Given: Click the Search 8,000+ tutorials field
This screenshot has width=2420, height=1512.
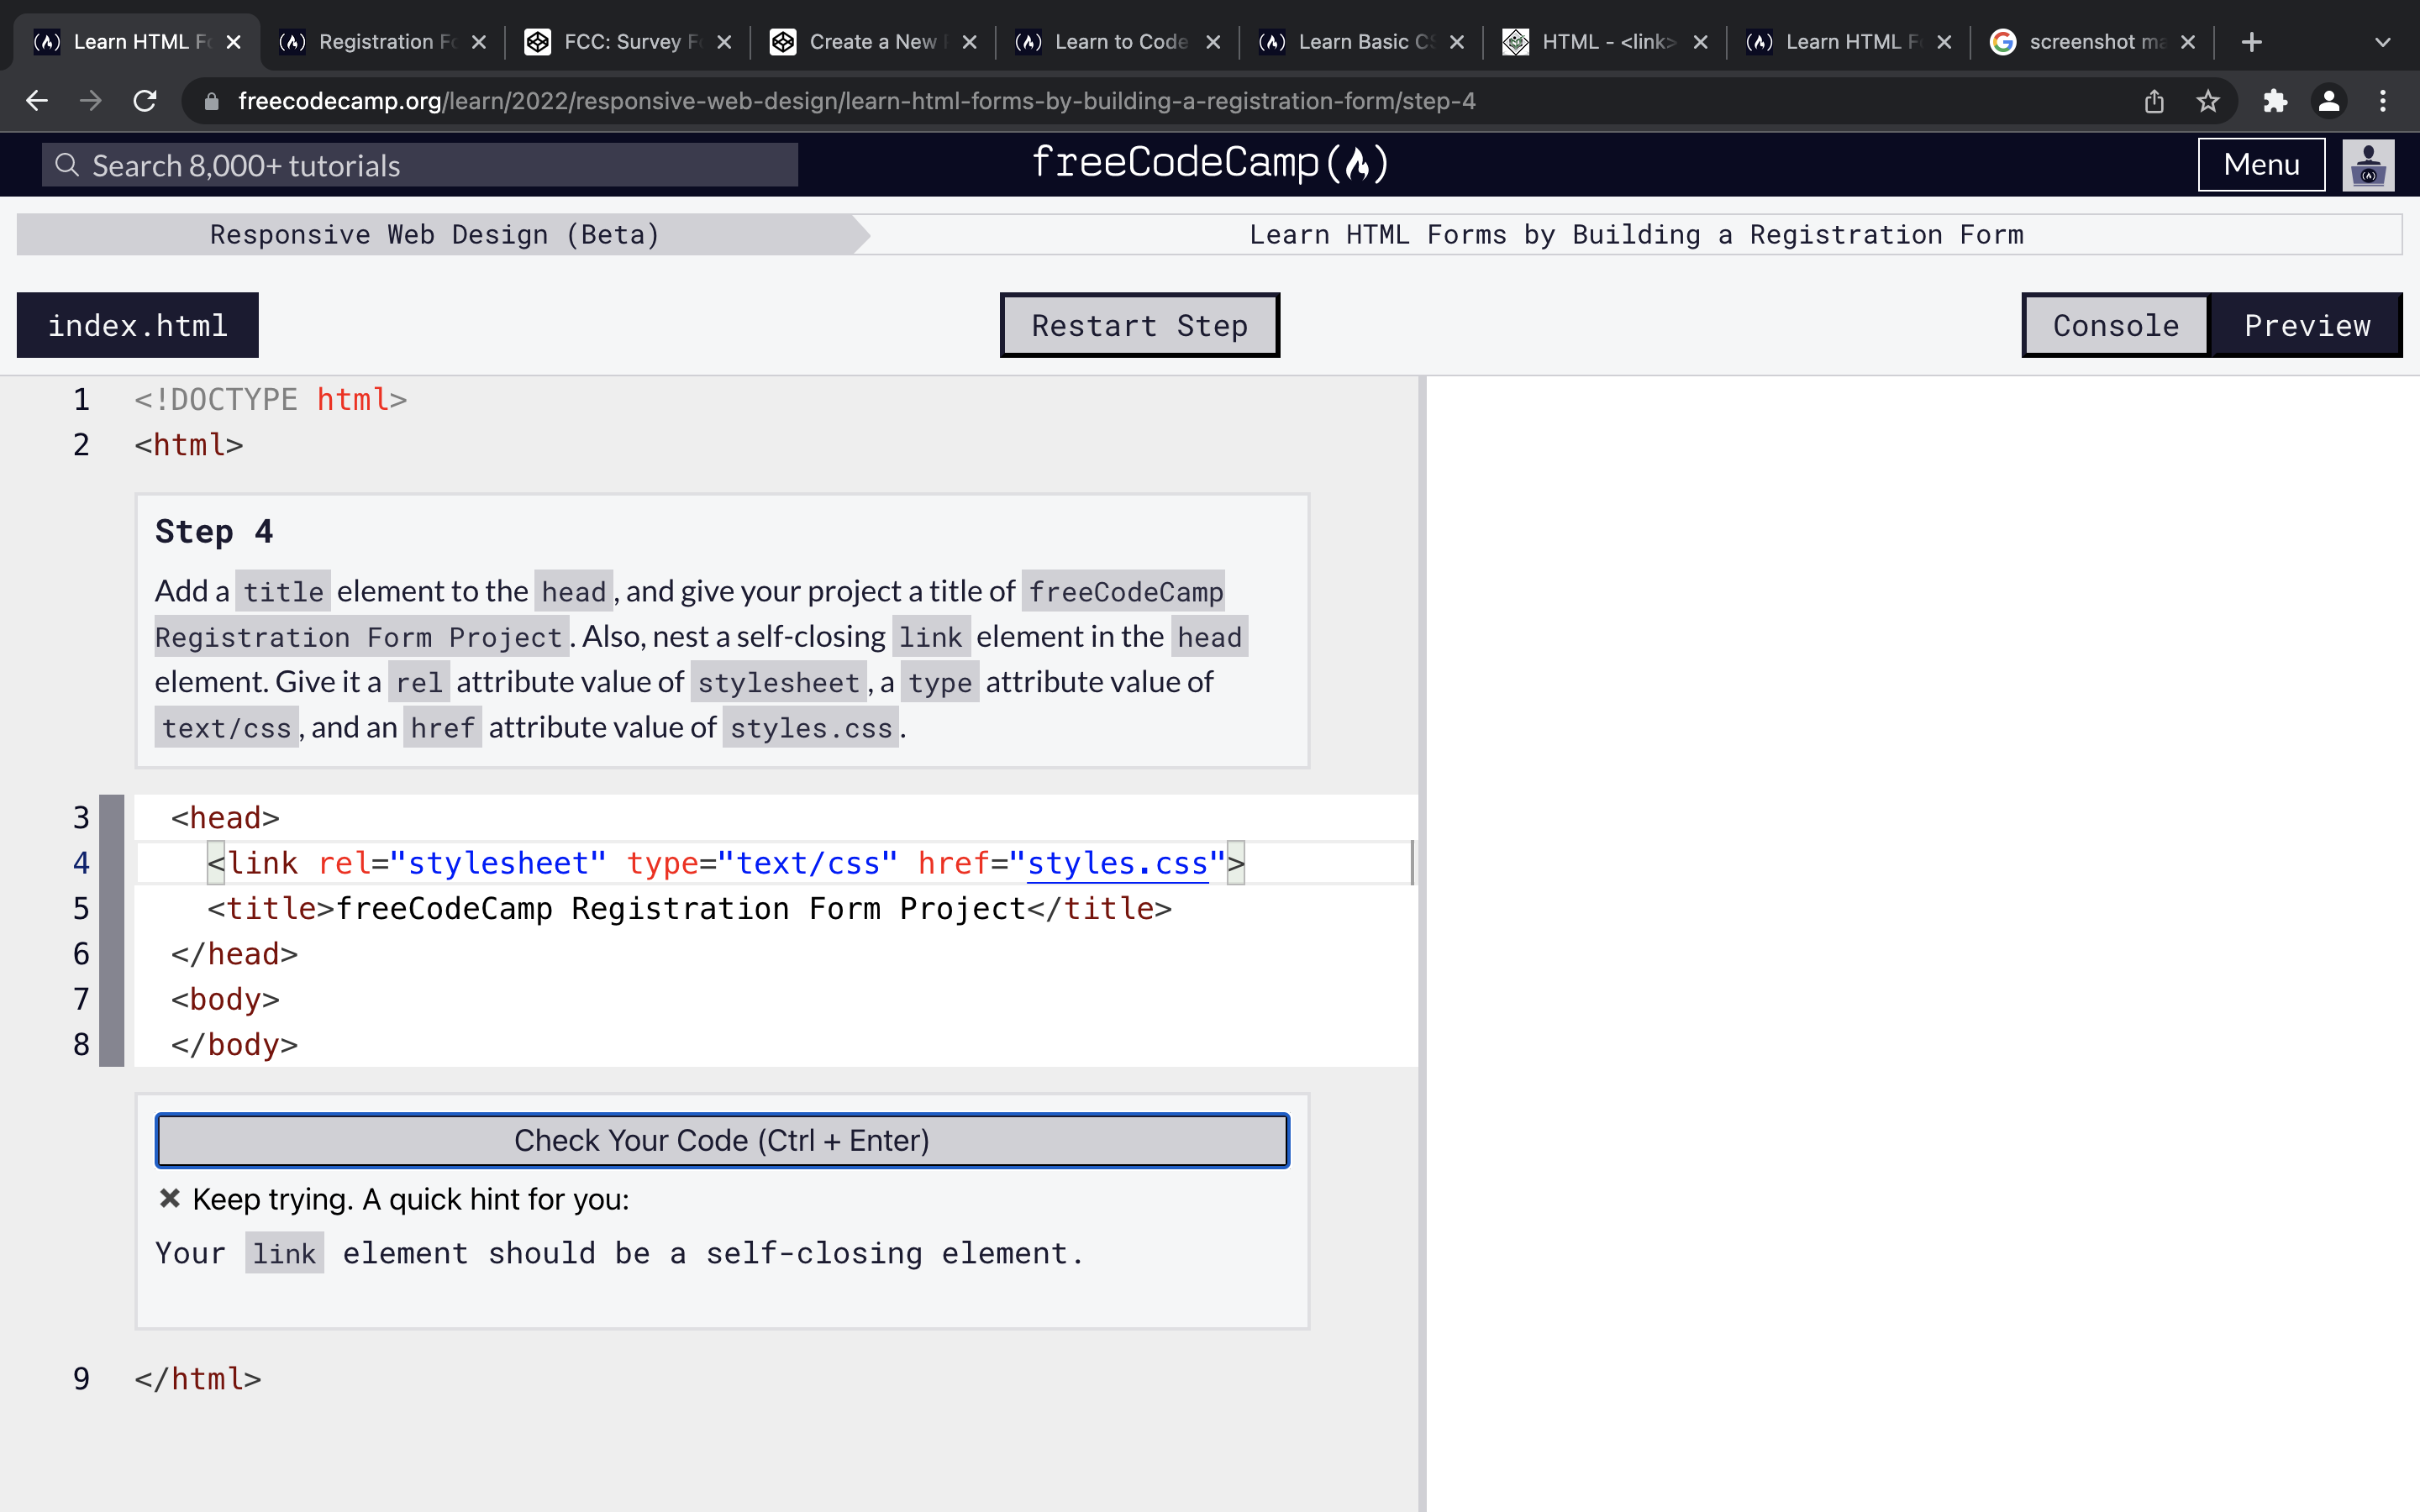Looking at the screenshot, I should coord(420,165).
